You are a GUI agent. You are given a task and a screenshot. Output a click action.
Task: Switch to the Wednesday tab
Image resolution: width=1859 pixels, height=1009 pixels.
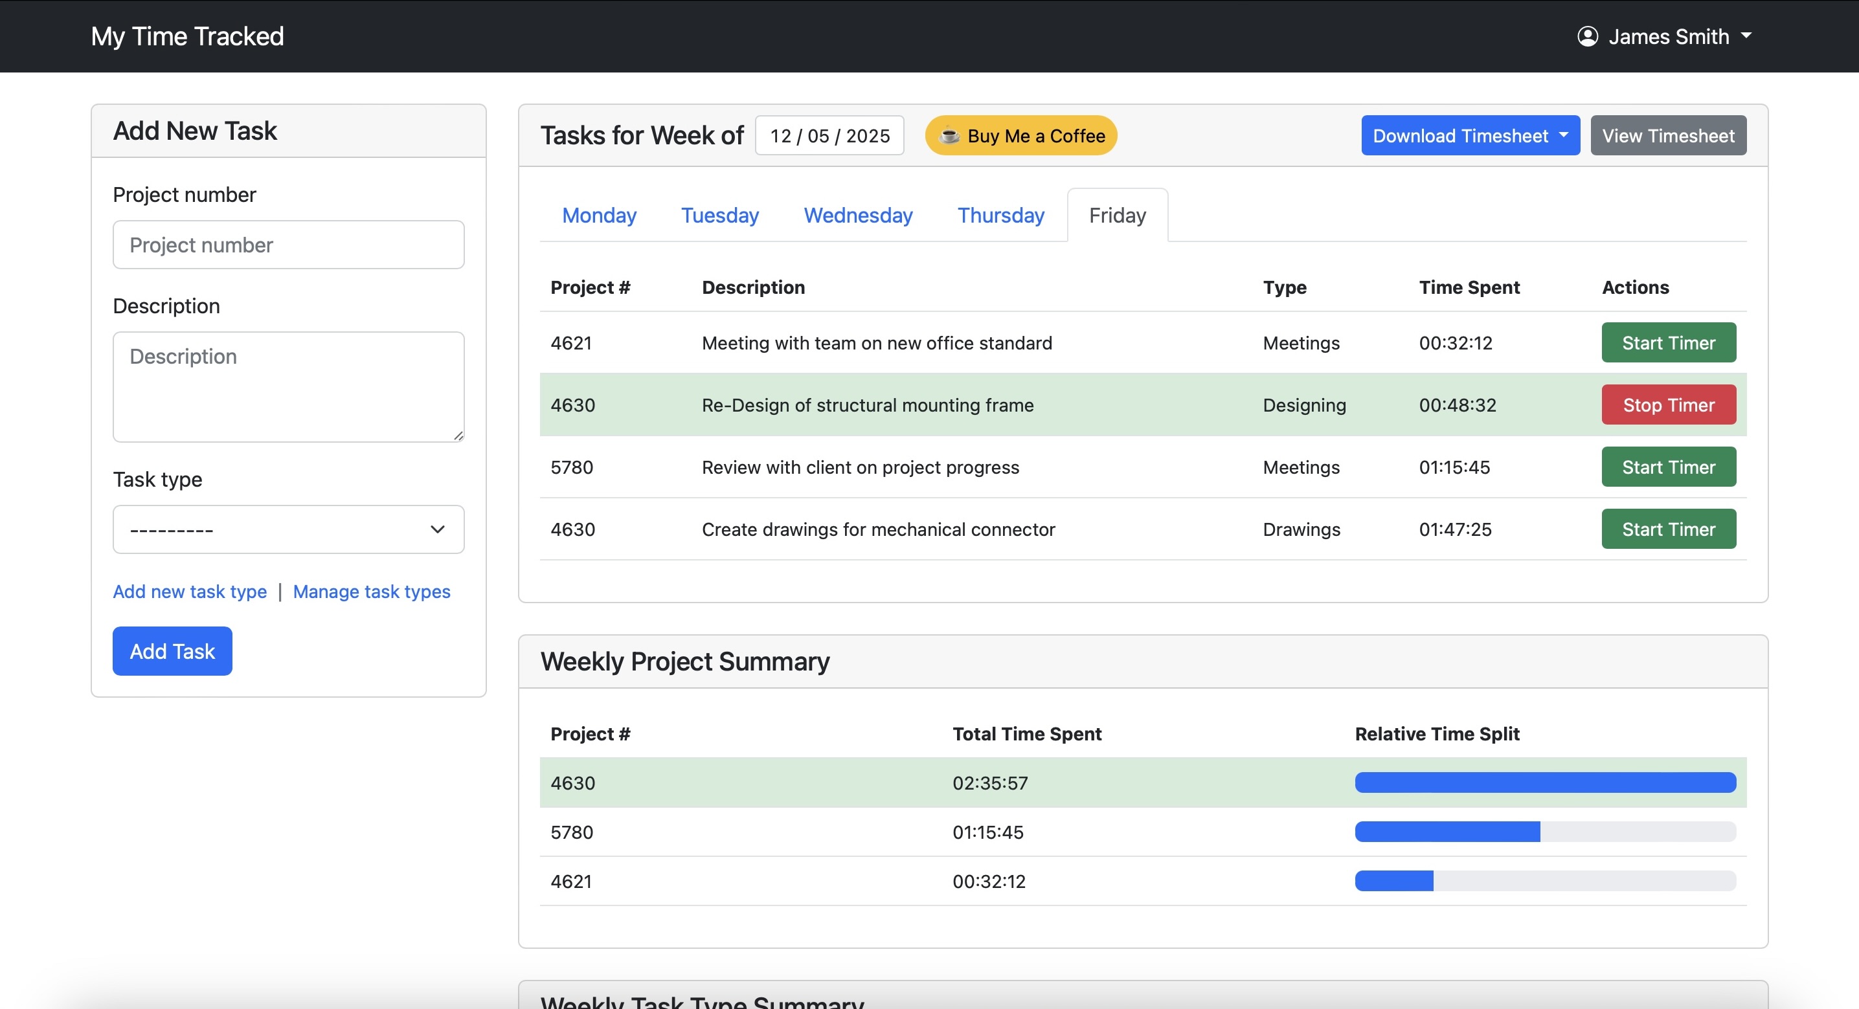click(x=857, y=215)
